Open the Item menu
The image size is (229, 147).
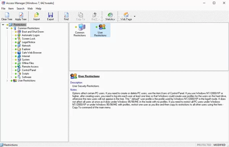[11, 8]
